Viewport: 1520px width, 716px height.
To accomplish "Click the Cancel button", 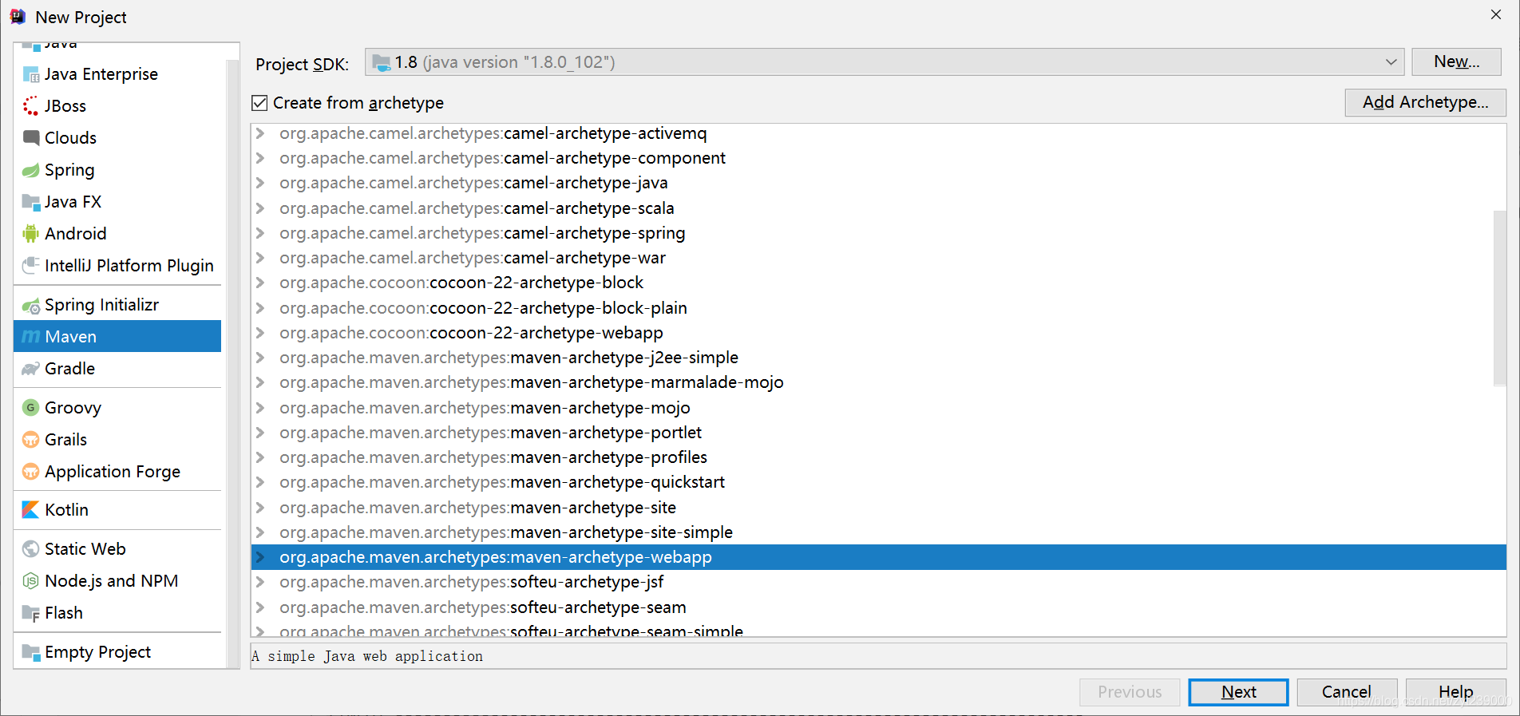I will (x=1347, y=692).
